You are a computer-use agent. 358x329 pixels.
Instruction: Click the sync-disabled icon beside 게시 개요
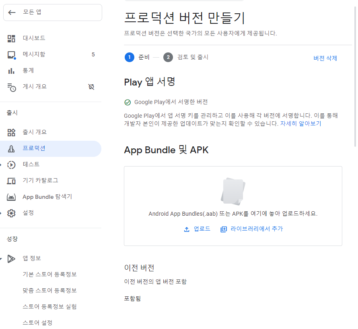(91, 87)
